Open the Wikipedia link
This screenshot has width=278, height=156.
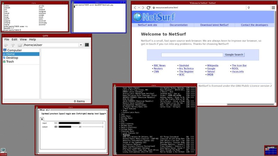click(213, 66)
